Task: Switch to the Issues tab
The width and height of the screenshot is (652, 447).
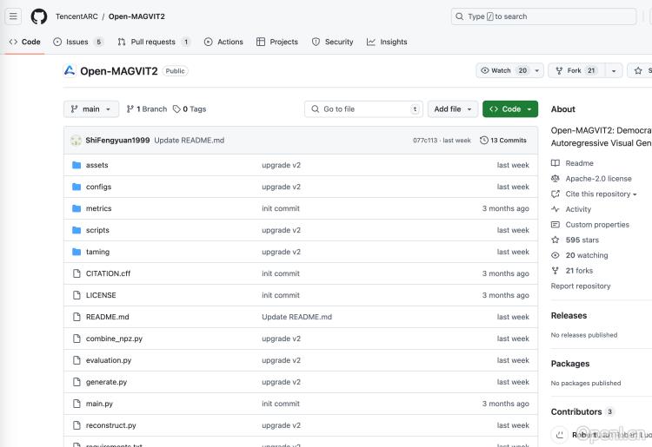Action: [x=77, y=42]
